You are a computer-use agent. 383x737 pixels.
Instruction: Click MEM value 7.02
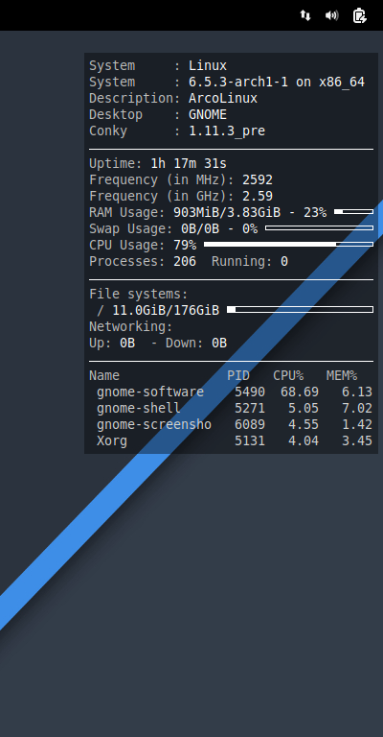[x=357, y=408]
